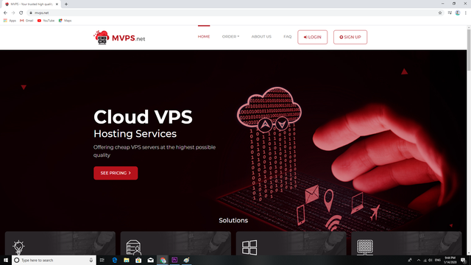
Task: Open the FAQ page
Action: click(288, 37)
